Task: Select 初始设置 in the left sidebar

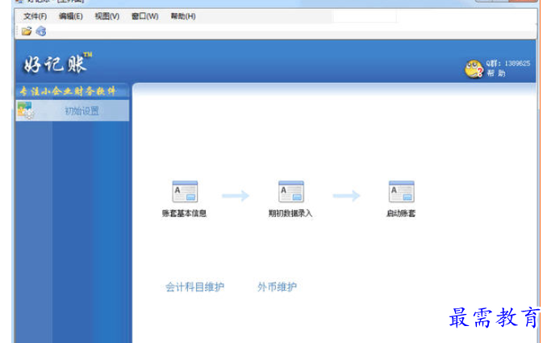Action: coord(81,111)
